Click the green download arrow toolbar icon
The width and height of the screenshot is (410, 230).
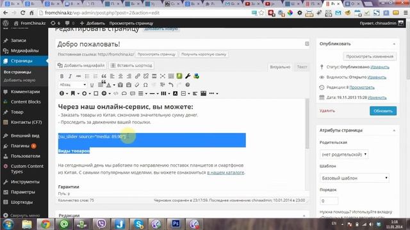tap(179, 76)
